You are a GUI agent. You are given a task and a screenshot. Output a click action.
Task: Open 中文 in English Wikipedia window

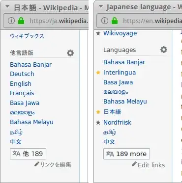coord(109,142)
